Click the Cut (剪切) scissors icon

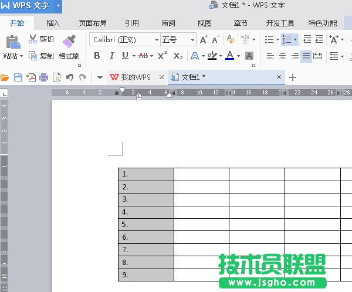(33, 39)
